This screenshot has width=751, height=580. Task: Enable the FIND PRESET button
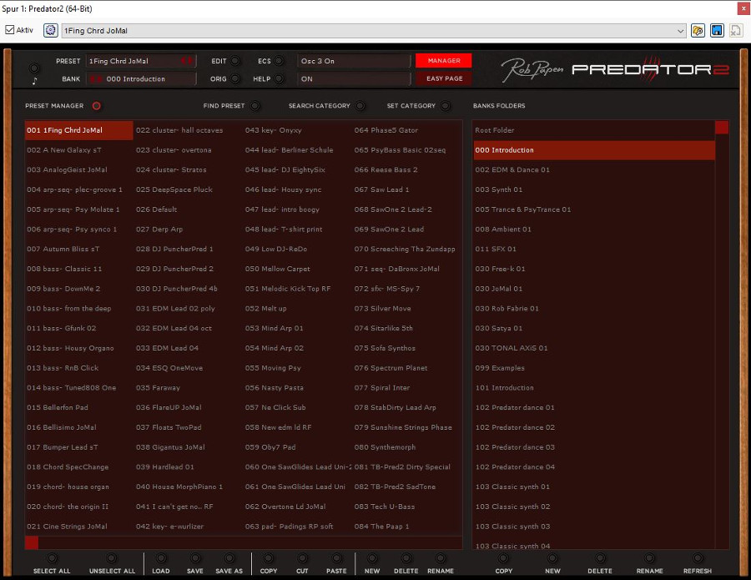[x=255, y=106]
